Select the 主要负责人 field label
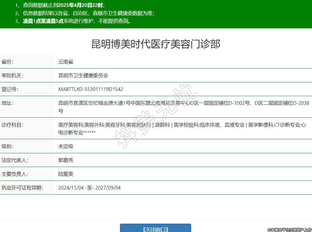312x232 pixels. (x=15, y=174)
